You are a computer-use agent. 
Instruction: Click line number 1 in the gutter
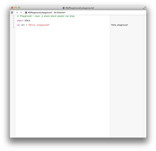(14, 16)
